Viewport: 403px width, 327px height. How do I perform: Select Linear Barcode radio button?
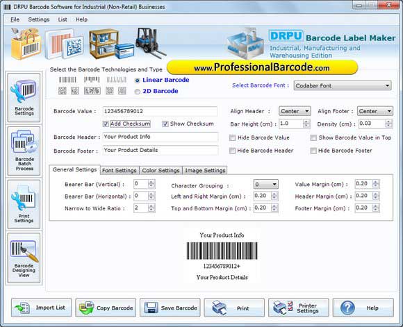(138, 81)
